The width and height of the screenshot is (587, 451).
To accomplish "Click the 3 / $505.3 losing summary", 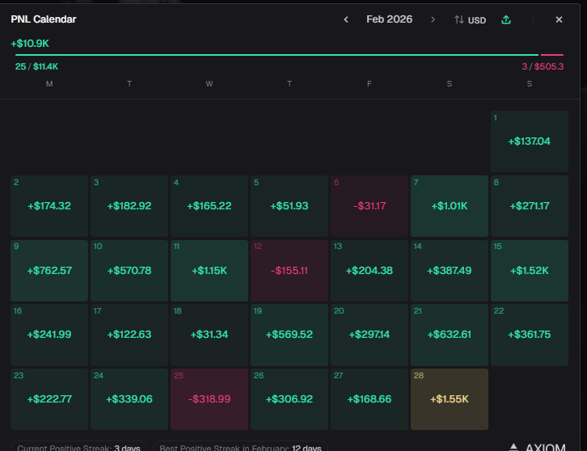I will point(543,66).
